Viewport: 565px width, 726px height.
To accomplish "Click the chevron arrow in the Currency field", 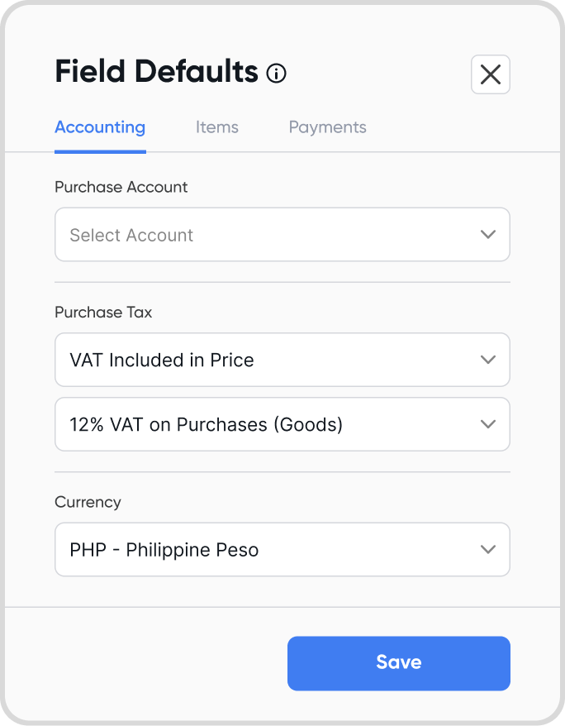I will (x=488, y=550).
